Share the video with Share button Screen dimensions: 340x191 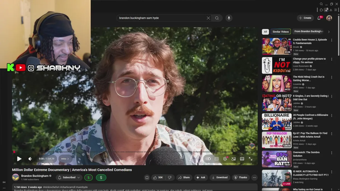(184, 177)
